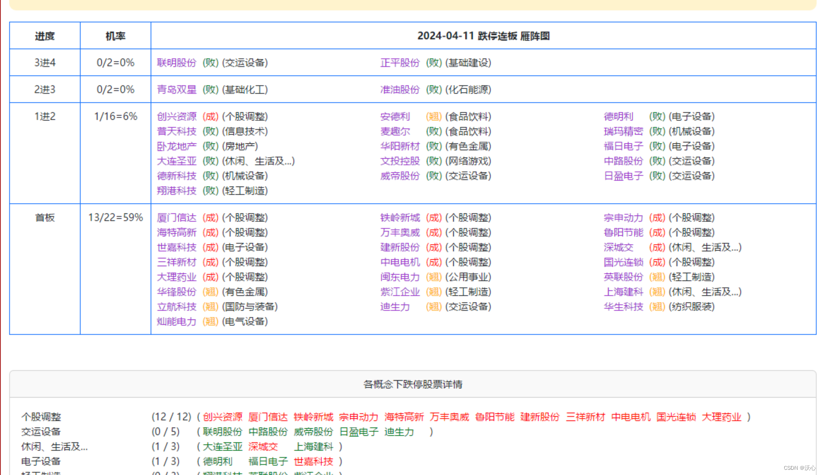
Task: Click the 2进3 progress cell
Action: point(45,90)
